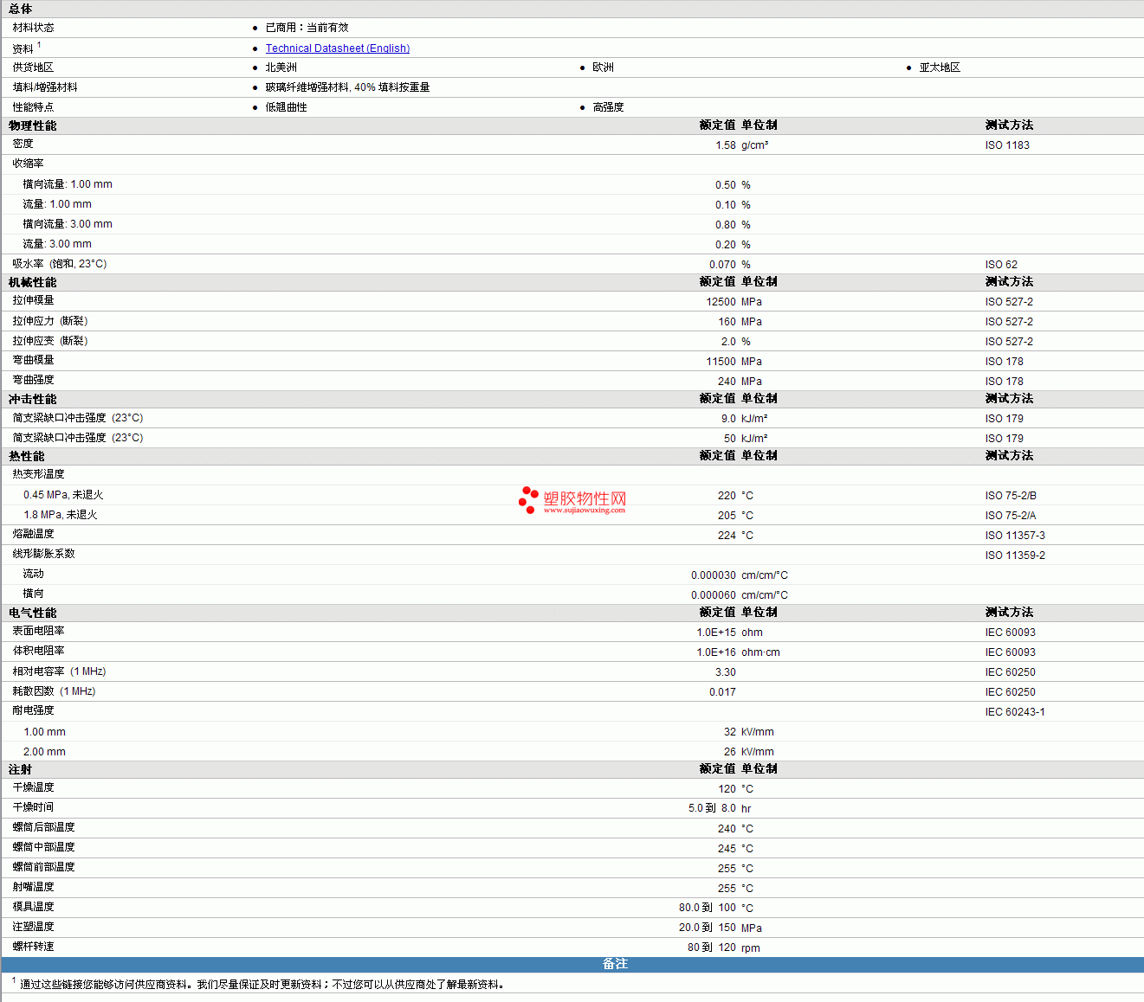Click the blue 备注 notes bar

pyautogui.click(x=615, y=964)
